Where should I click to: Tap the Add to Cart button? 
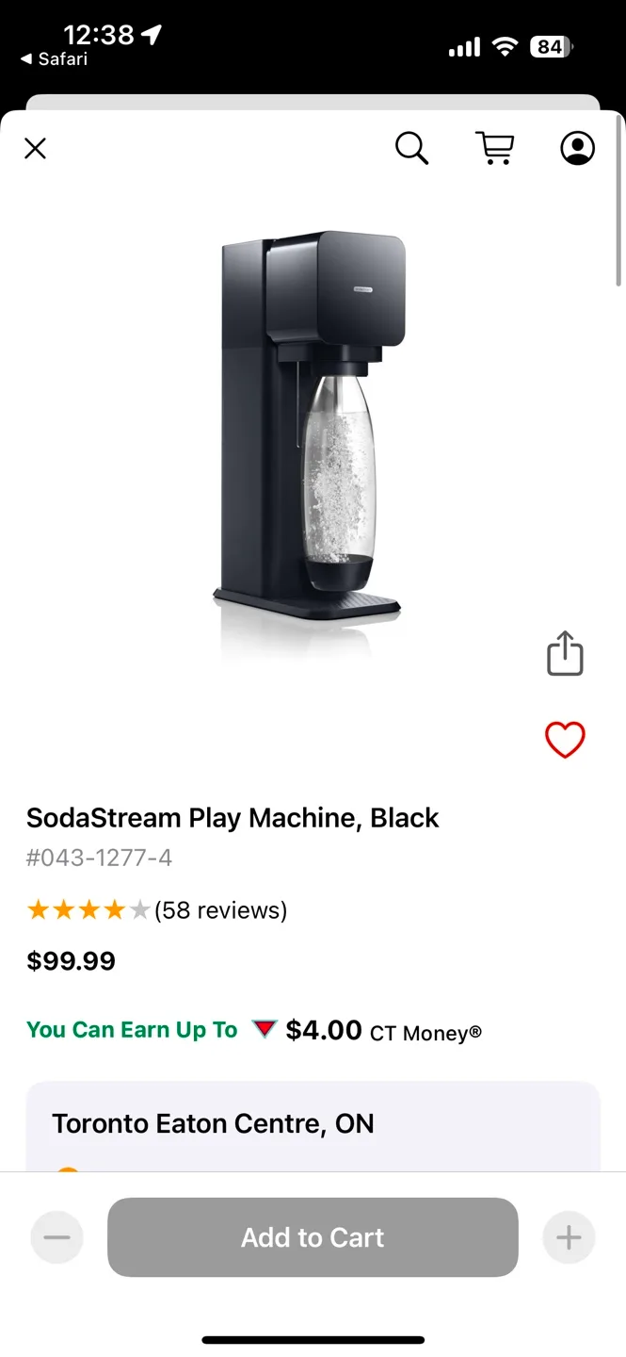[312, 1237]
